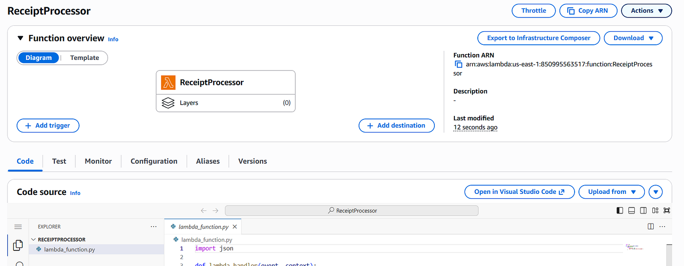The image size is (684, 266).
Task: Open Explorer panel more actions (ellipsis)
Action: pos(154,227)
